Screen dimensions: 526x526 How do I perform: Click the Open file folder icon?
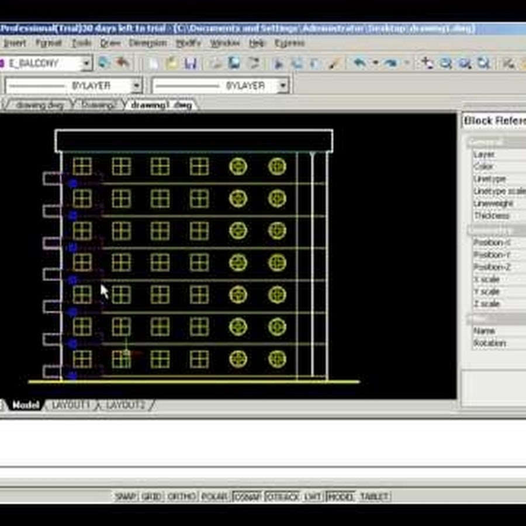172,64
